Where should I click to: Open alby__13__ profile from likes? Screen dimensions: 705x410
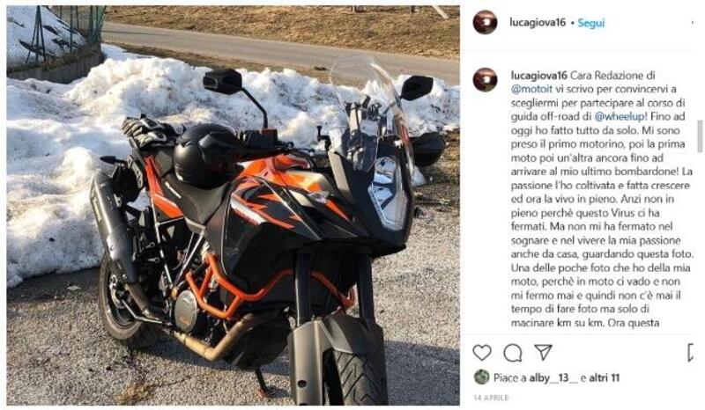pyautogui.click(x=553, y=378)
